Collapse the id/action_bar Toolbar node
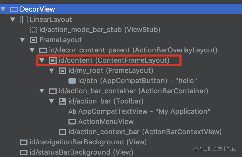This screenshot has width=242, height=157. tap(51, 101)
